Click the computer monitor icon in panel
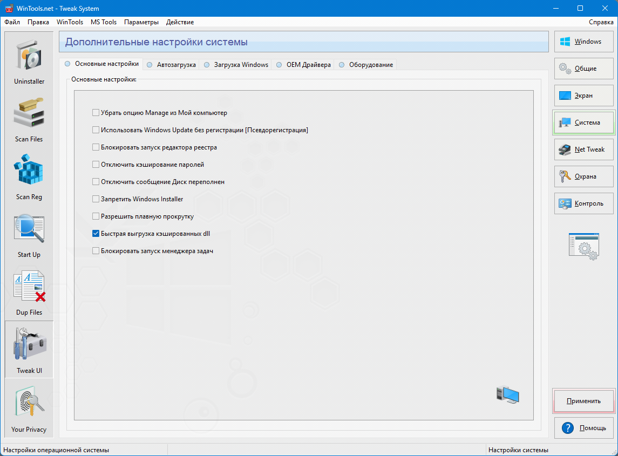Viewport: 618px width, 456px height. click(x=508, y=395)
